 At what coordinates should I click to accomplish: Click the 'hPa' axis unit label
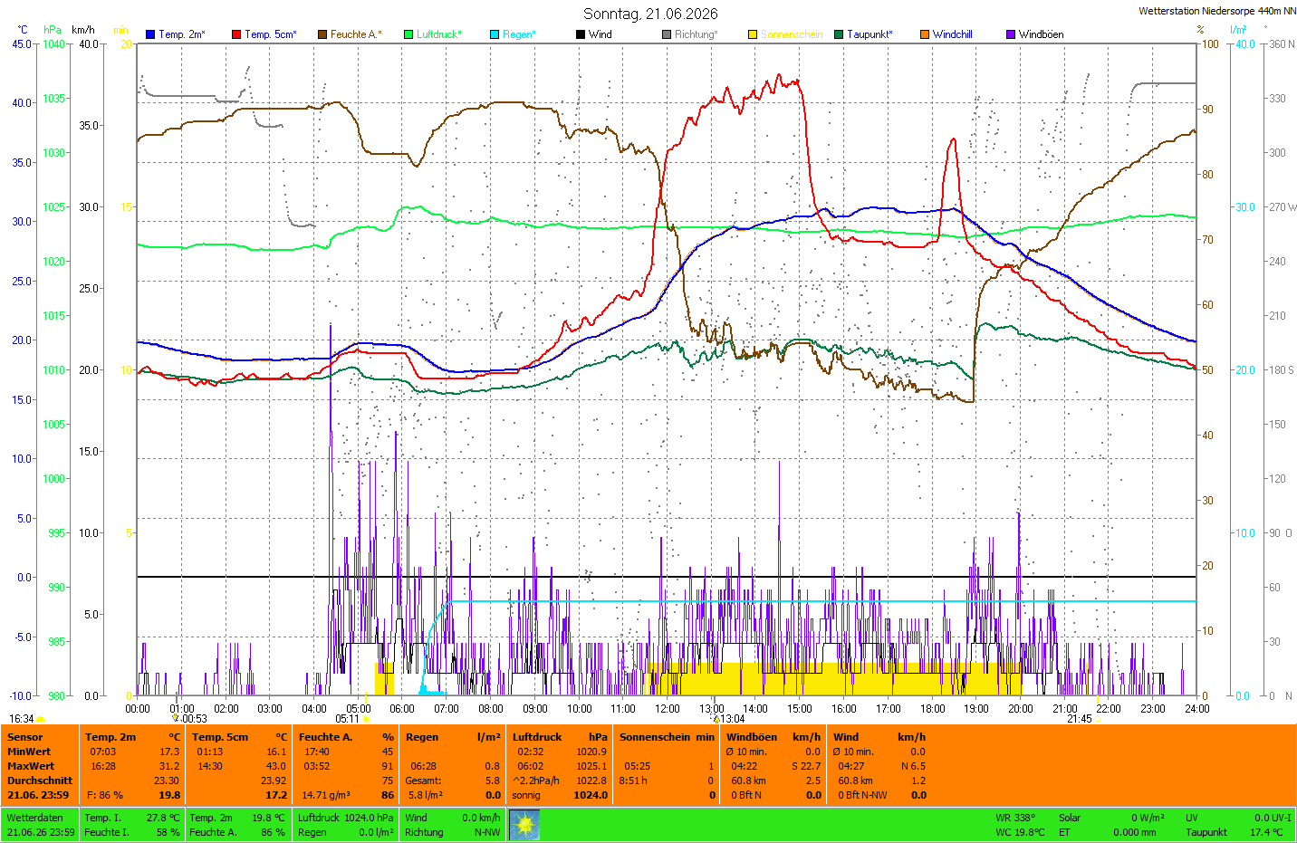(53, 30)
